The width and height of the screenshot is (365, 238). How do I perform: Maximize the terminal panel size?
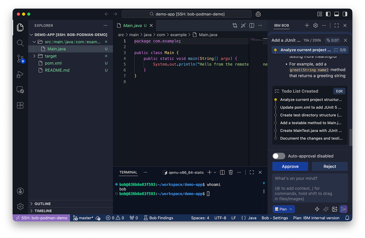pos(252,172)
